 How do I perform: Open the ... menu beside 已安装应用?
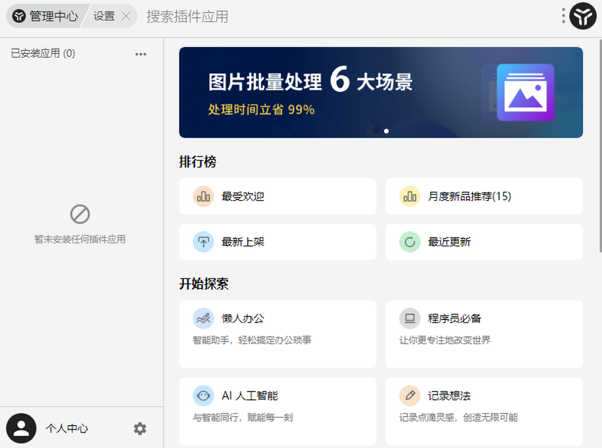[x=141, y=54]
